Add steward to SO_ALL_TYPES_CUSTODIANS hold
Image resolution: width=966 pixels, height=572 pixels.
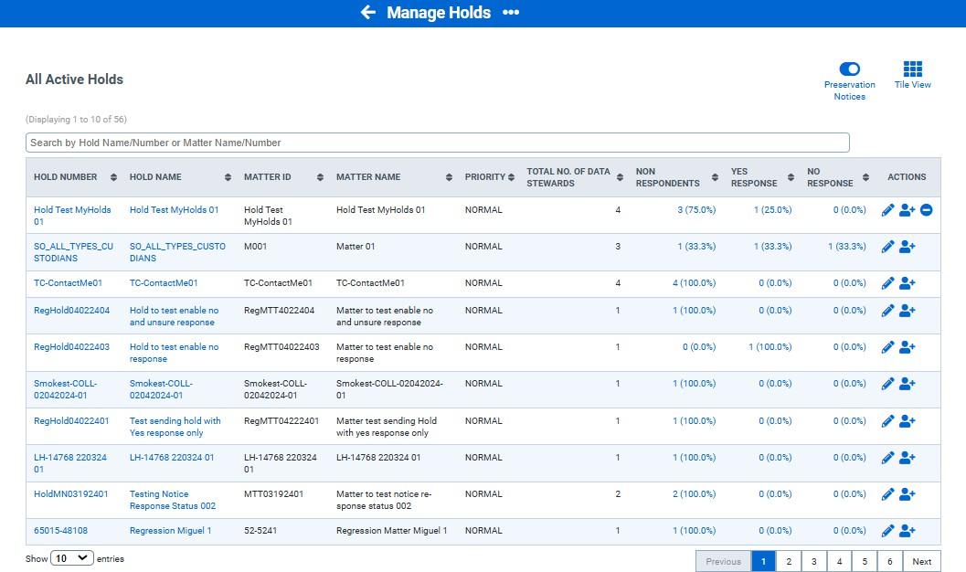pos(907,247)
